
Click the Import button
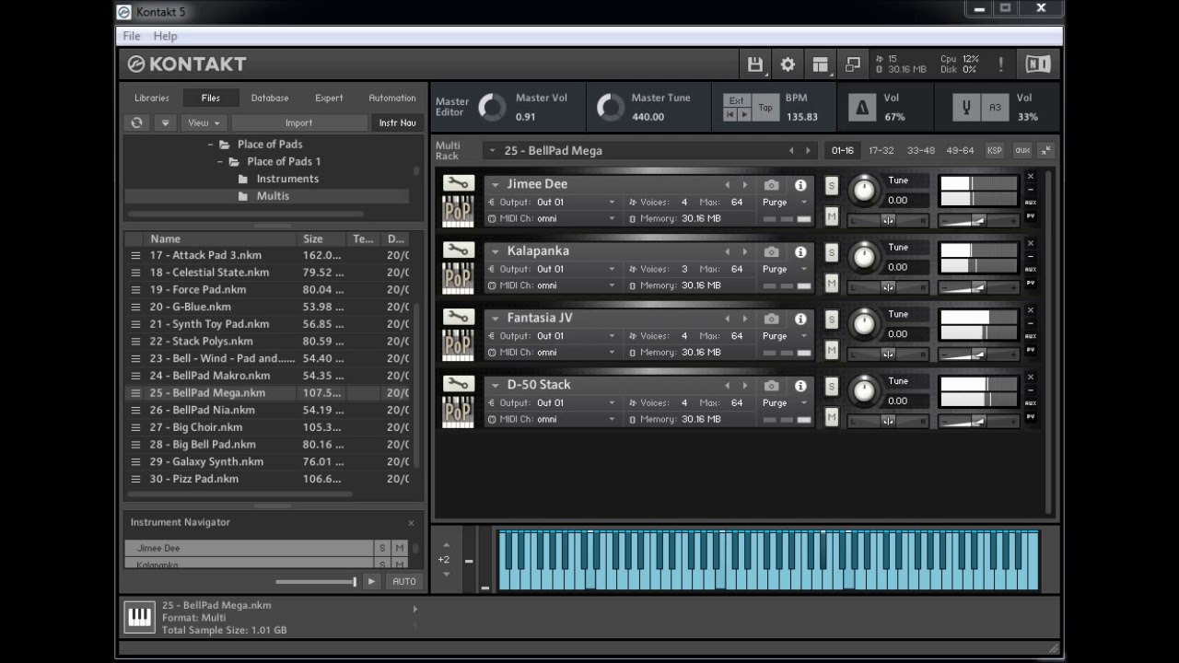[x=299, y=122]
